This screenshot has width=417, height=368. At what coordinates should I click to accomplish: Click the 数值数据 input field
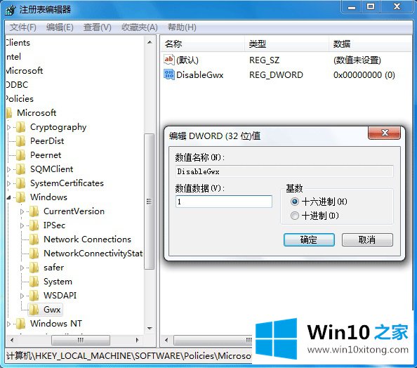(224, 202)
